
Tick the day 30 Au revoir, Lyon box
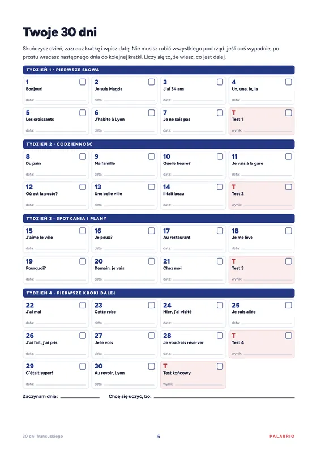(151, 366)
